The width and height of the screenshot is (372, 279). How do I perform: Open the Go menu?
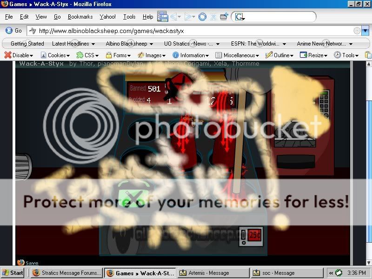click(x=57, y=17)
